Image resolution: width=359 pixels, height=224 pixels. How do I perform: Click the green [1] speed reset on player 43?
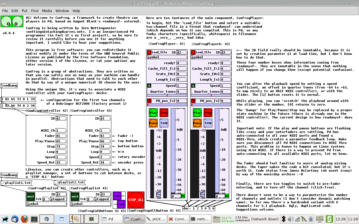click(x=193, y=86)
